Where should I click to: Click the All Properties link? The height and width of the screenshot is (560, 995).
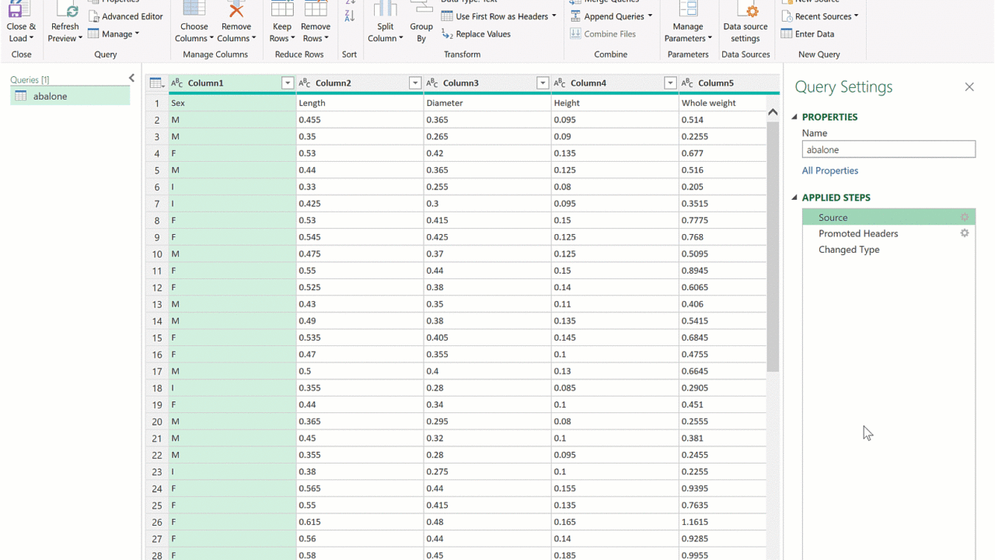click(830, 170)
